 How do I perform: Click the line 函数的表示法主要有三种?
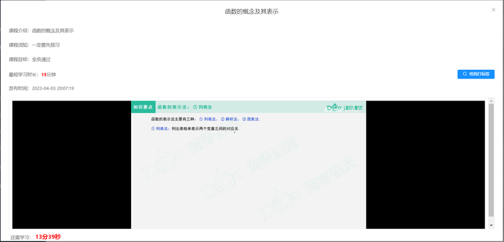[x=205, y=119]
